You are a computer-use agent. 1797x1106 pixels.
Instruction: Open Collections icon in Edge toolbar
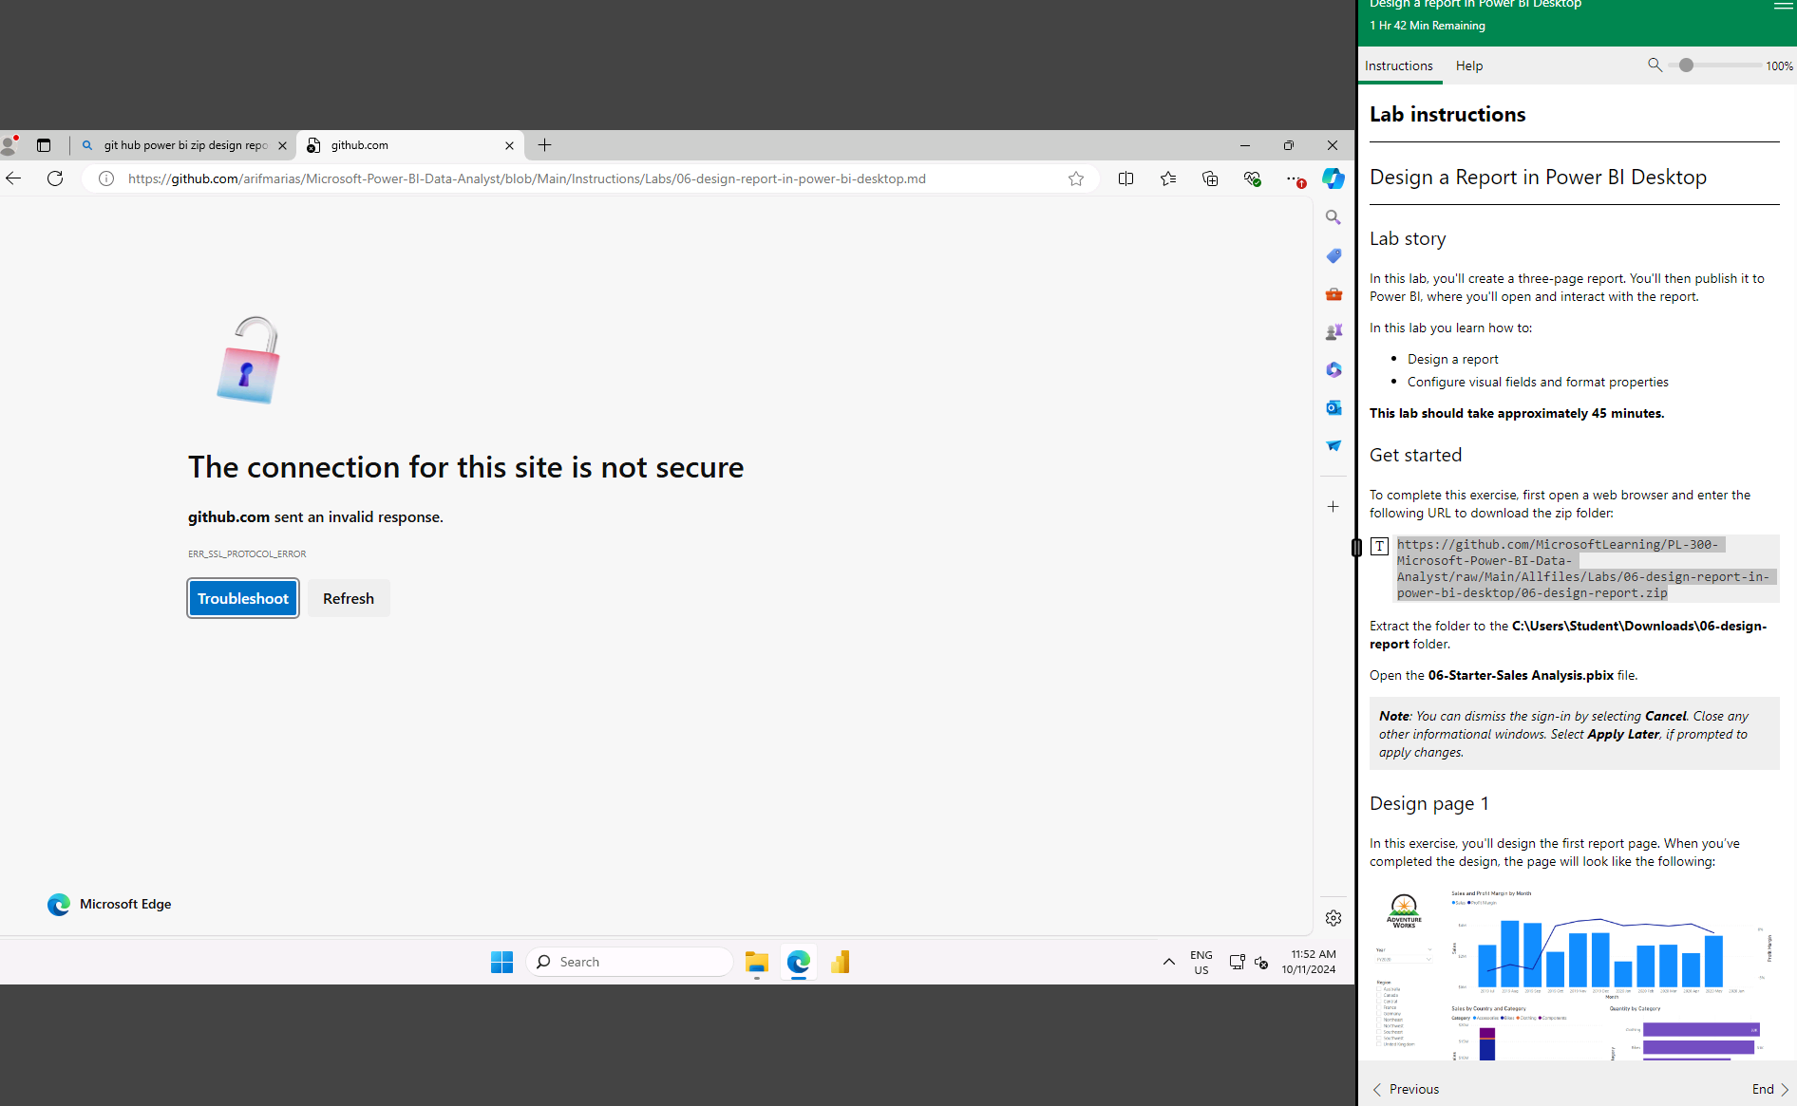[1210, 178]
